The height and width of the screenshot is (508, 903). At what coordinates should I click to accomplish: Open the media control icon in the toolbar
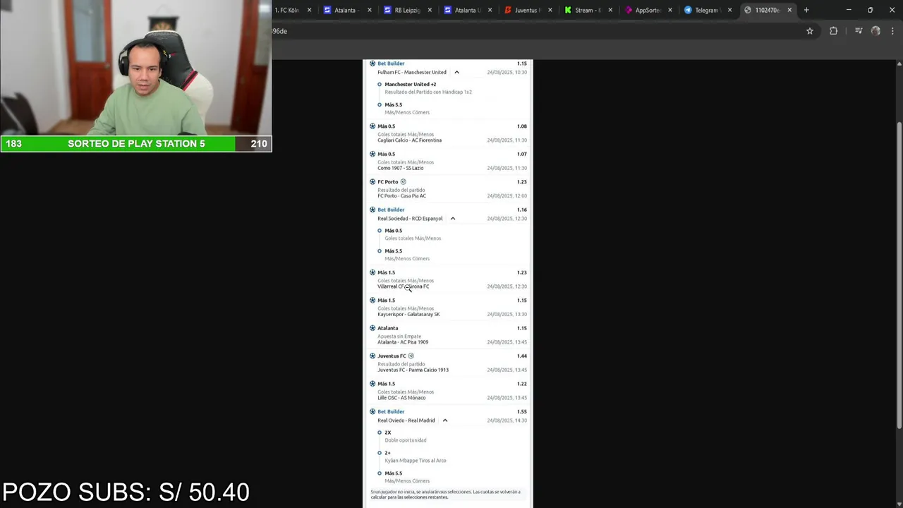pyautogui.click(x=859, y=31)
